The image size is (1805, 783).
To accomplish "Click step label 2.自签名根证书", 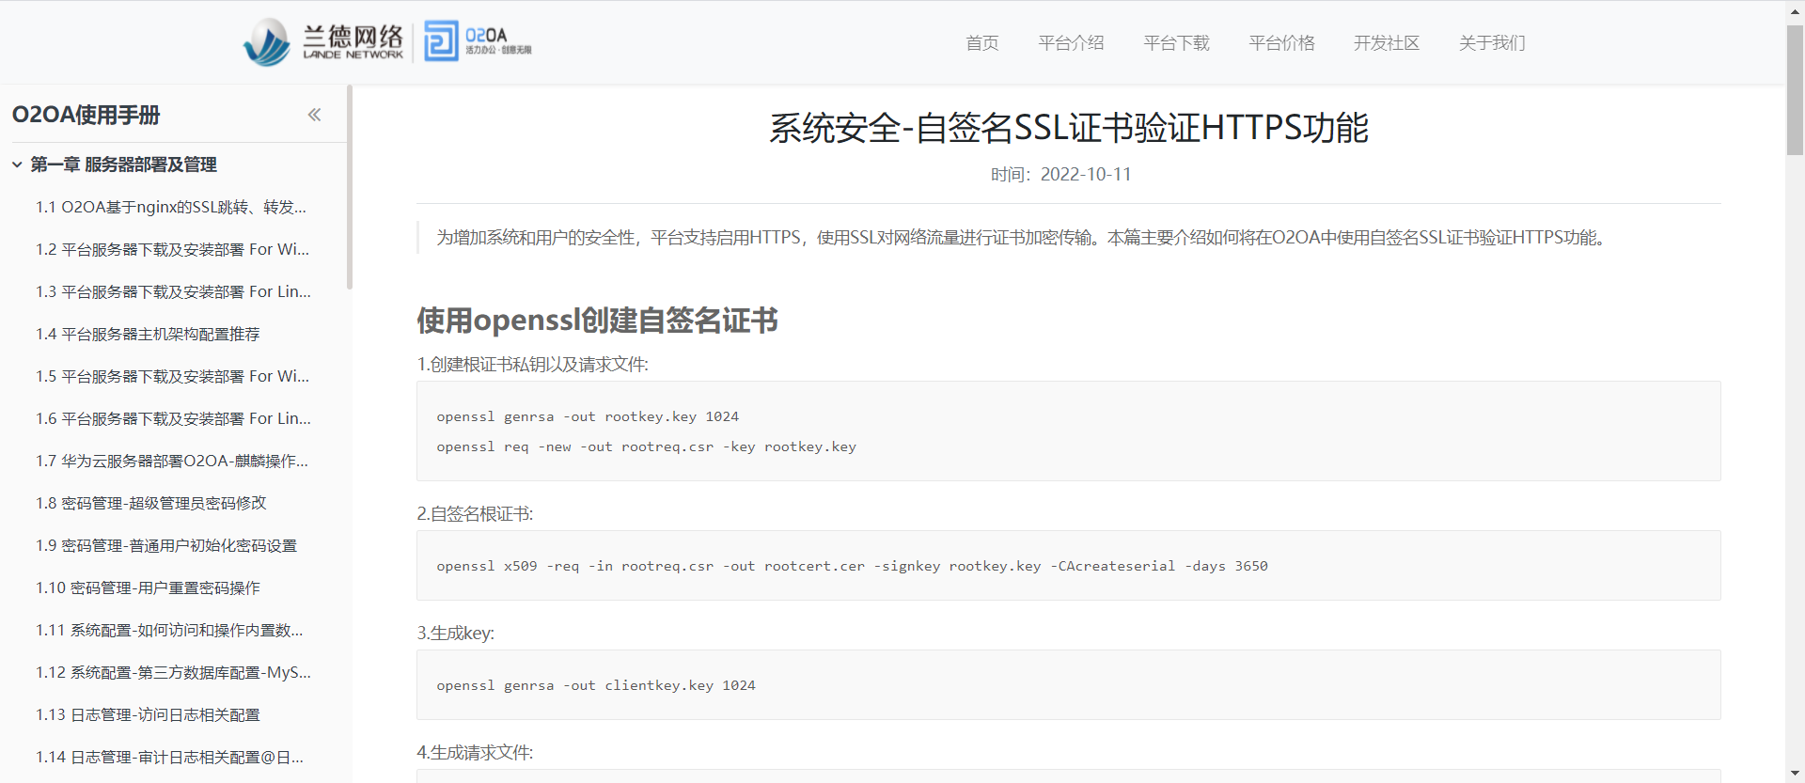I will click(475, 514).
